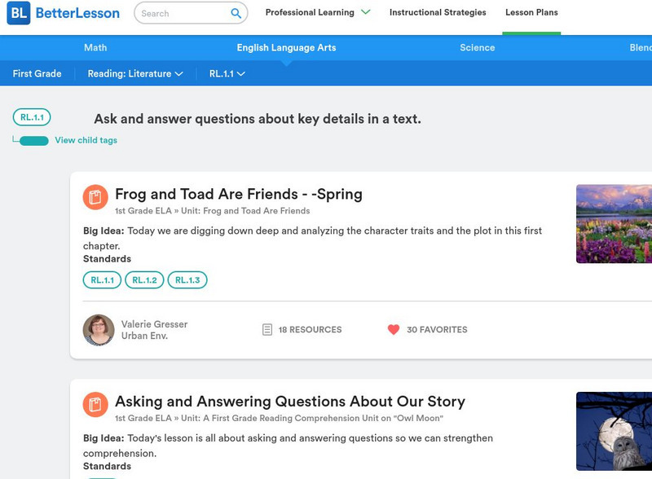Screen dimensions: 652x479
Task: Switch to the Science subject tab
Action: [x=477, y=48]
